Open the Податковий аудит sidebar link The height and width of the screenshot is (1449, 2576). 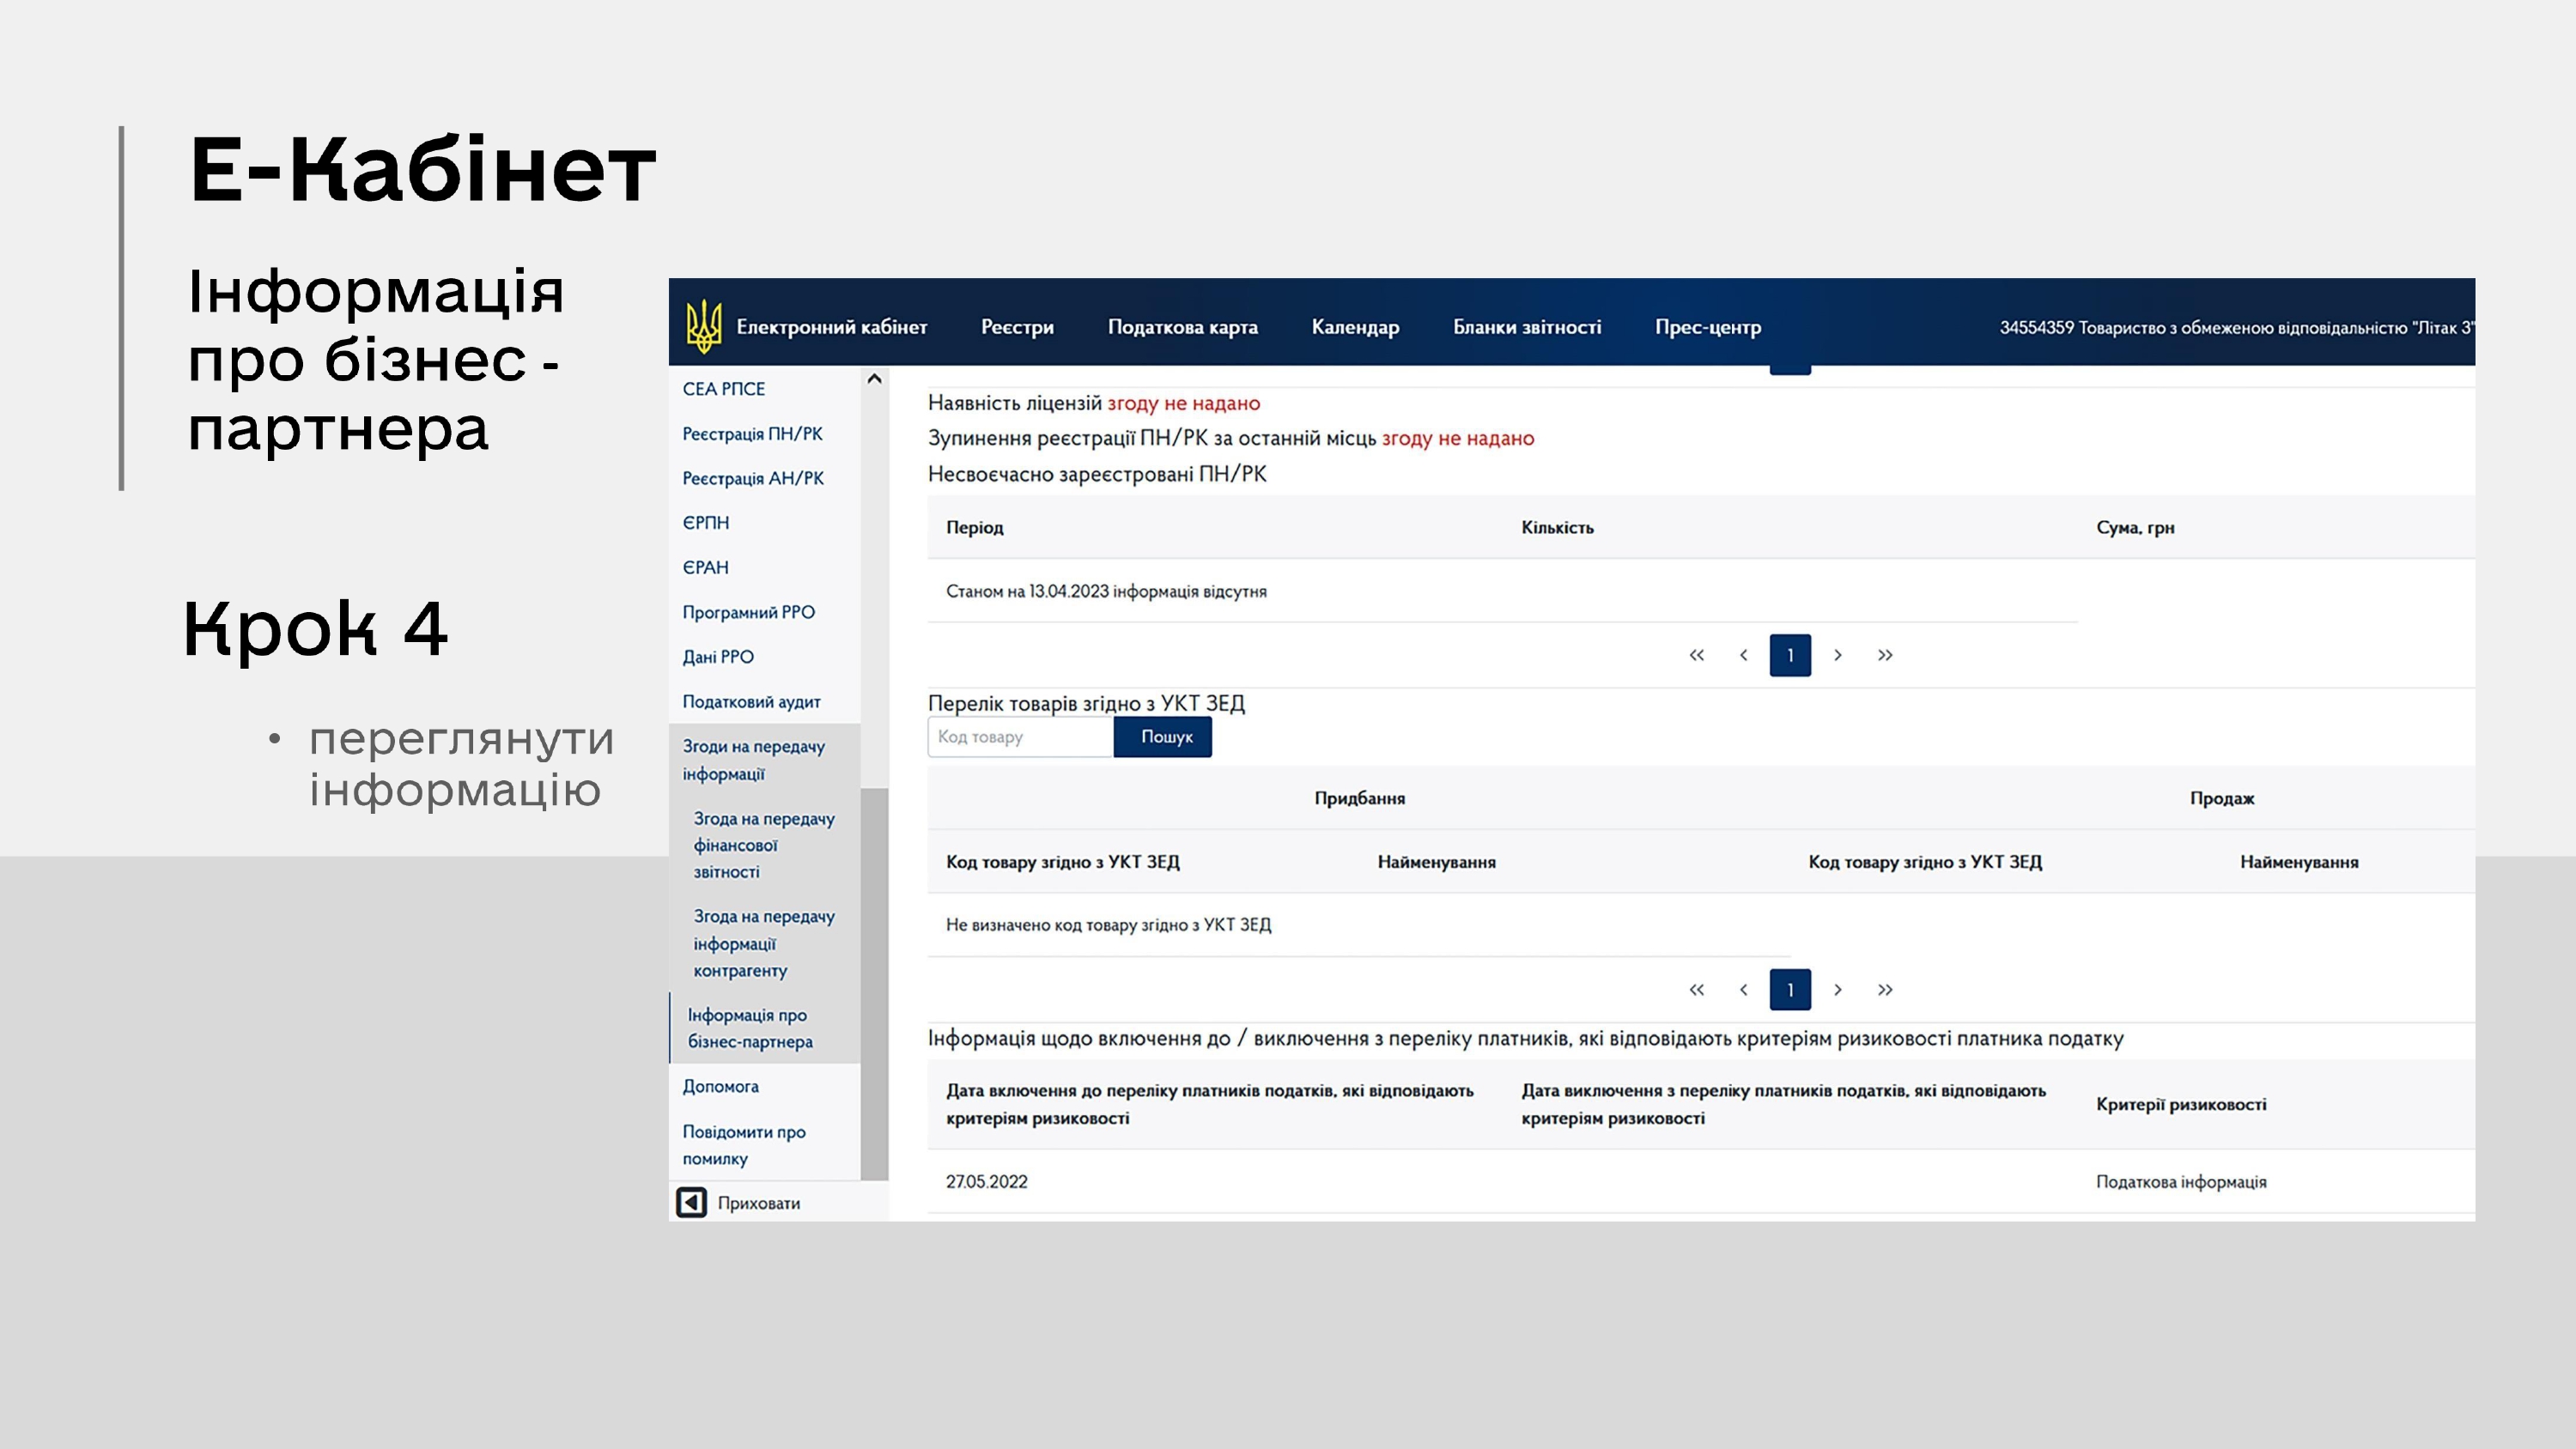click(751, 702)
